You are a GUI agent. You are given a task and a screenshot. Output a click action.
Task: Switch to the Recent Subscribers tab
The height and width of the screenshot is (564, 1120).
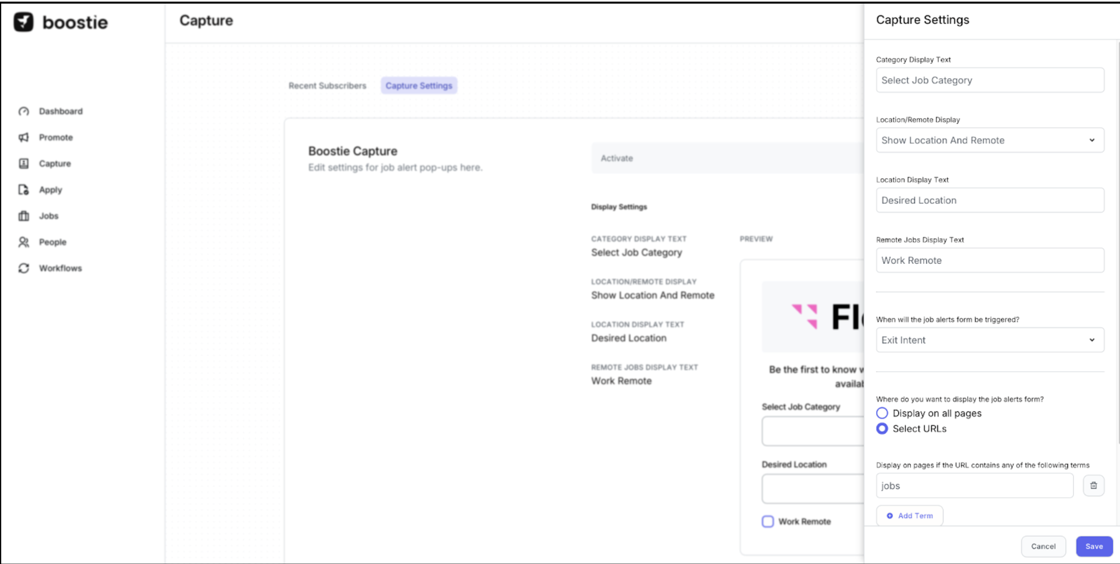click(x=327, y=86)
